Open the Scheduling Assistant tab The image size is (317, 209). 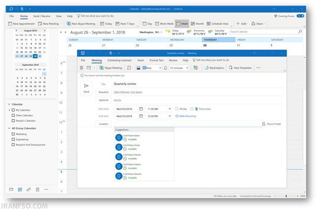click(x=119, y=60)
